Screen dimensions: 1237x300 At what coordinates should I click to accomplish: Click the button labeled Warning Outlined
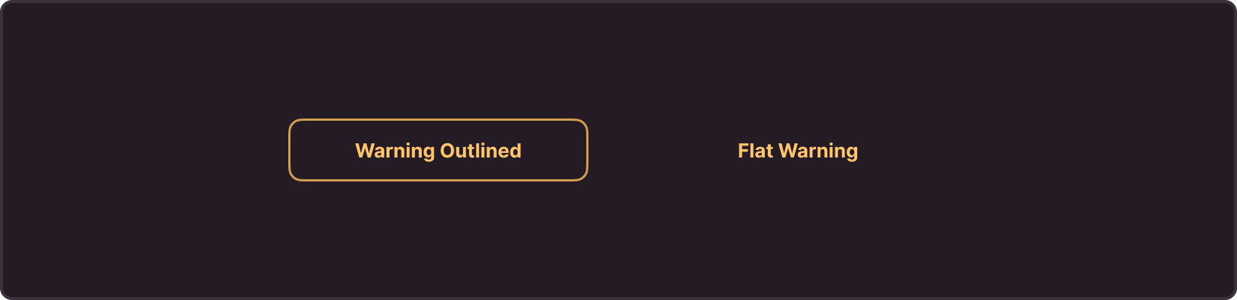[x=438, y=150]
